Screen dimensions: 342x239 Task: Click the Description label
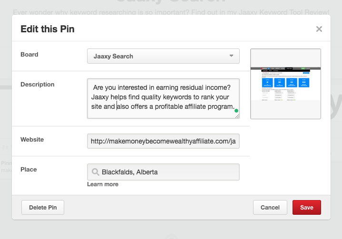pos(38,85)
